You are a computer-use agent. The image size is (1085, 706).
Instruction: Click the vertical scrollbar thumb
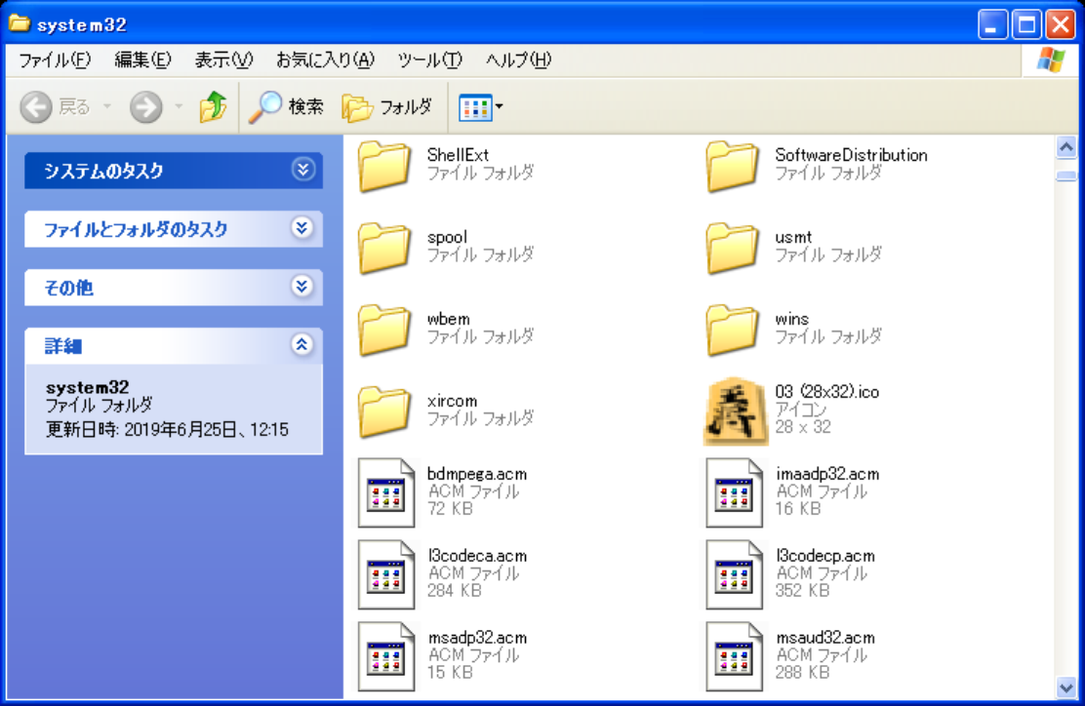click(x=1066, y=176)
